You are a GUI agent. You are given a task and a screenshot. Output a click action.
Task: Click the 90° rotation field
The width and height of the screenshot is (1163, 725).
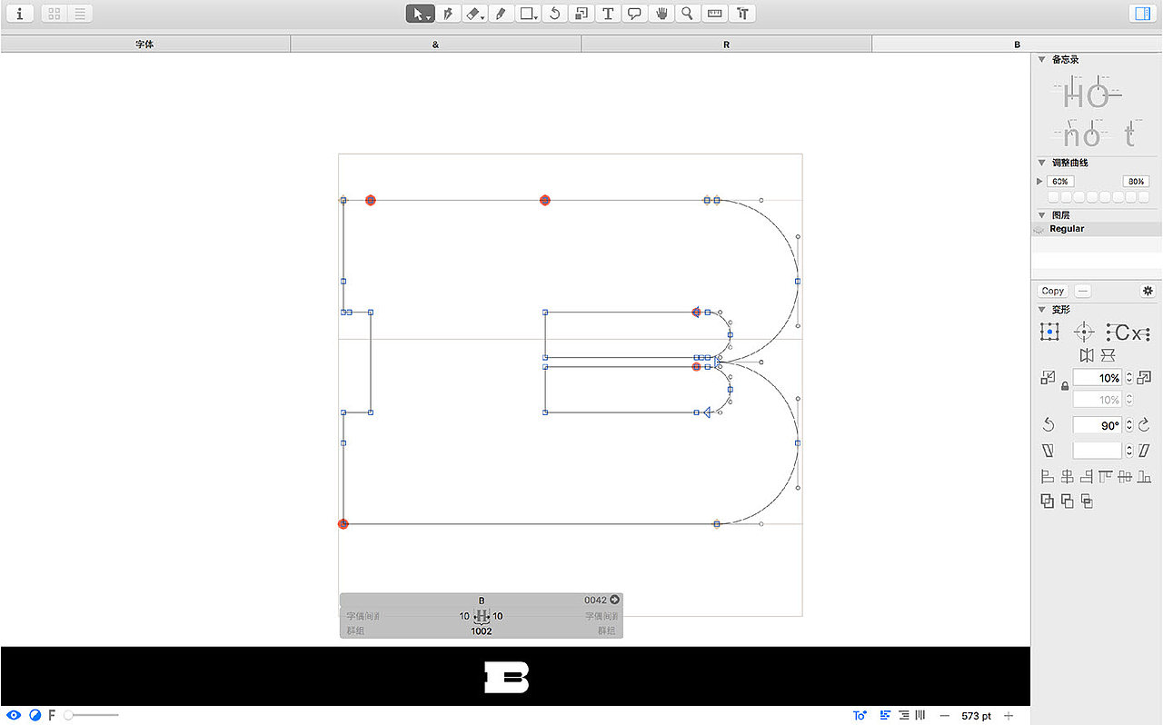tap(1098, 425)
